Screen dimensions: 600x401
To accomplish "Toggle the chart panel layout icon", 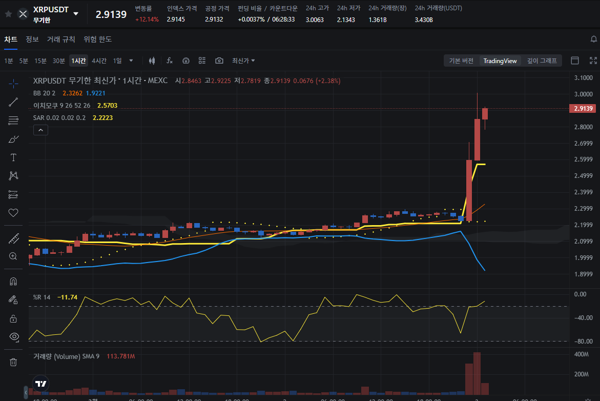I will [575, 61].
